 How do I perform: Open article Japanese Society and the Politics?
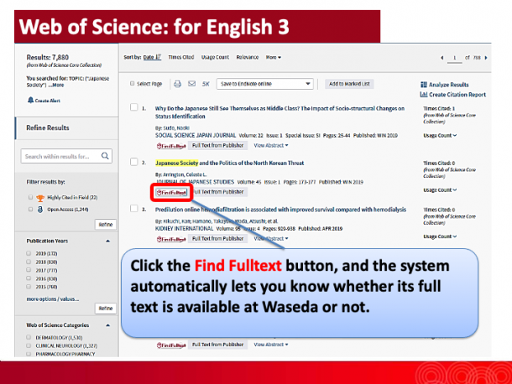[229, 163]
